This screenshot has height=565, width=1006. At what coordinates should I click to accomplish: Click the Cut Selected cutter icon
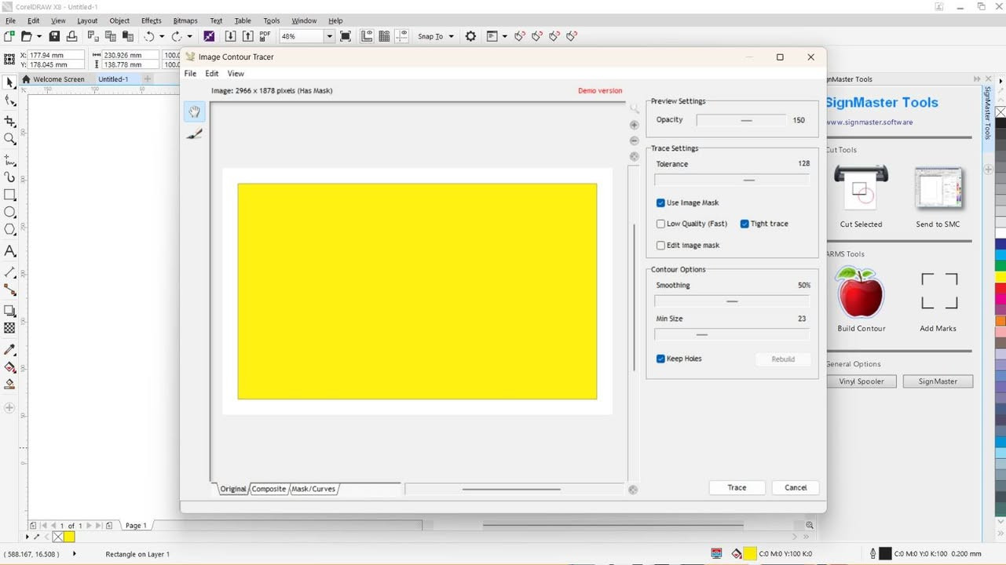click(x=861, y=188)
